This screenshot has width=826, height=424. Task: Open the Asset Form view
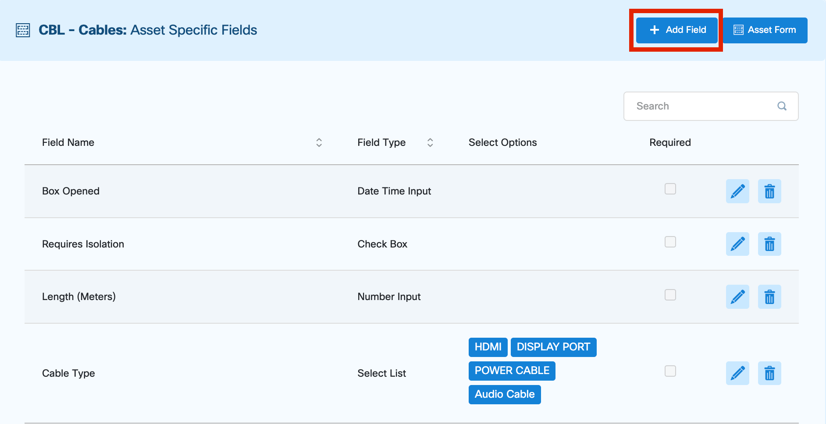coord(765,30)
